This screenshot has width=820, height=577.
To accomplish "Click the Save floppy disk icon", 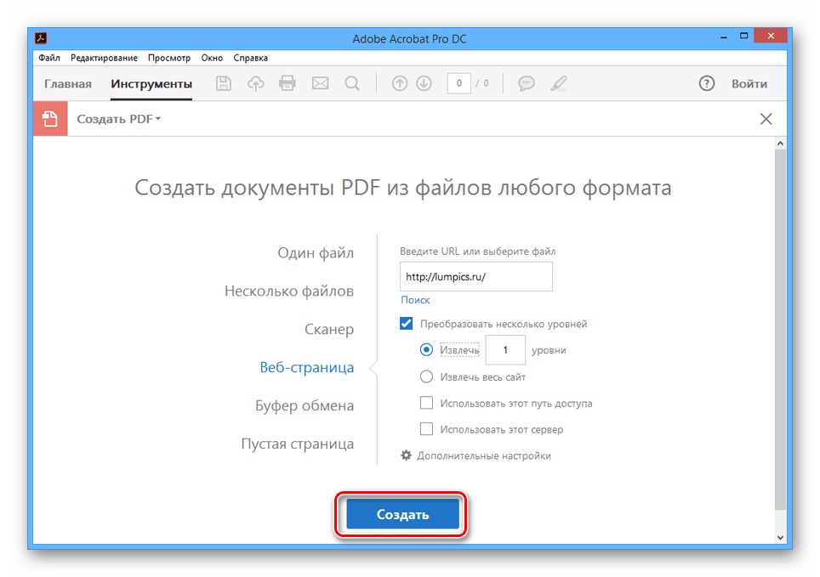I will [224, 83].
